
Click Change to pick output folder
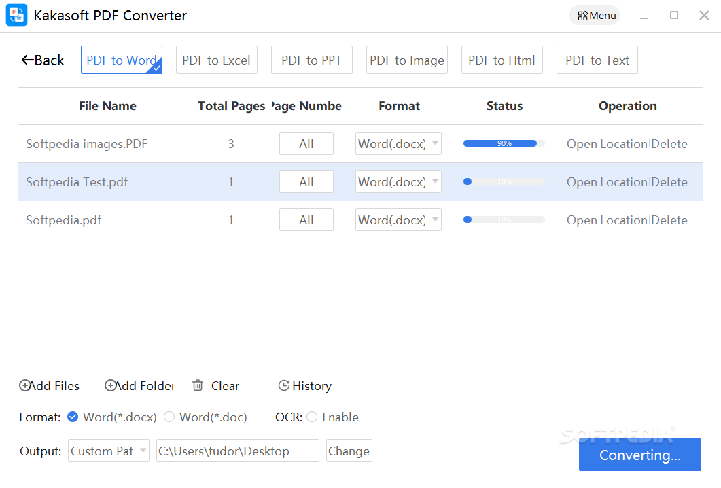pos(349,451)
